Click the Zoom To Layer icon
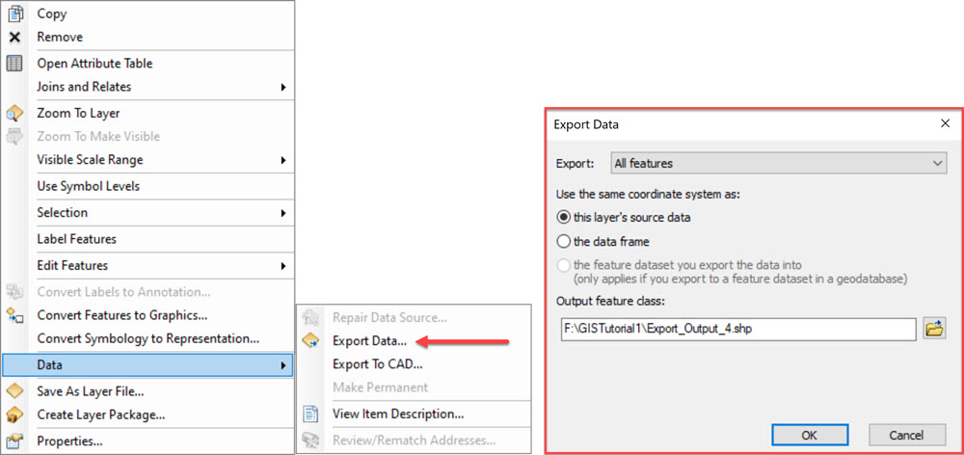 point(14,114)
